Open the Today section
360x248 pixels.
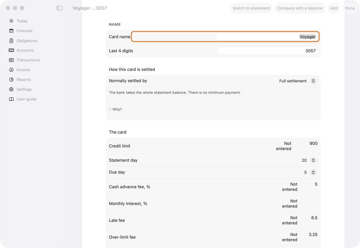point(22,21)
